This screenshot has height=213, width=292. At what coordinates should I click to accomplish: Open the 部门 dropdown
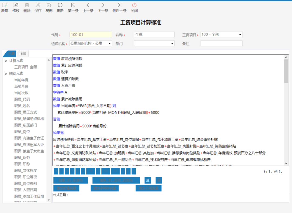172,43
